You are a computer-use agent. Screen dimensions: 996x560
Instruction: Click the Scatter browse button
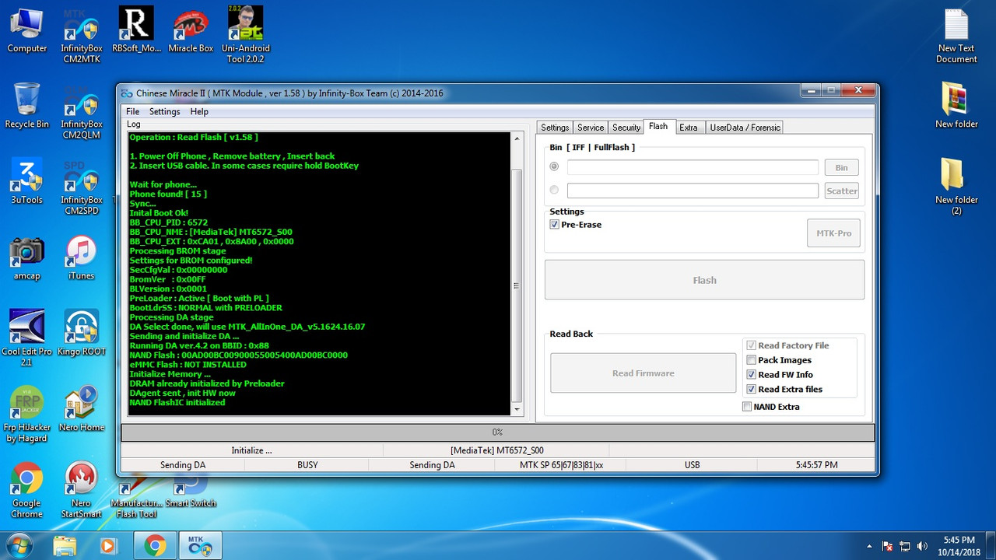pyautogui.click(x=842, y=191)
